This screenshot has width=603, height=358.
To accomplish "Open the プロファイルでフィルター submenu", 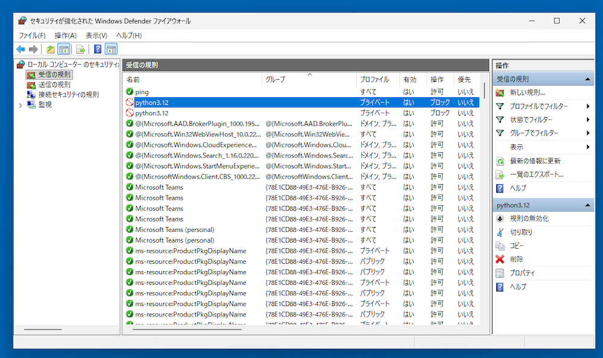I will click(x=587, y=106).
